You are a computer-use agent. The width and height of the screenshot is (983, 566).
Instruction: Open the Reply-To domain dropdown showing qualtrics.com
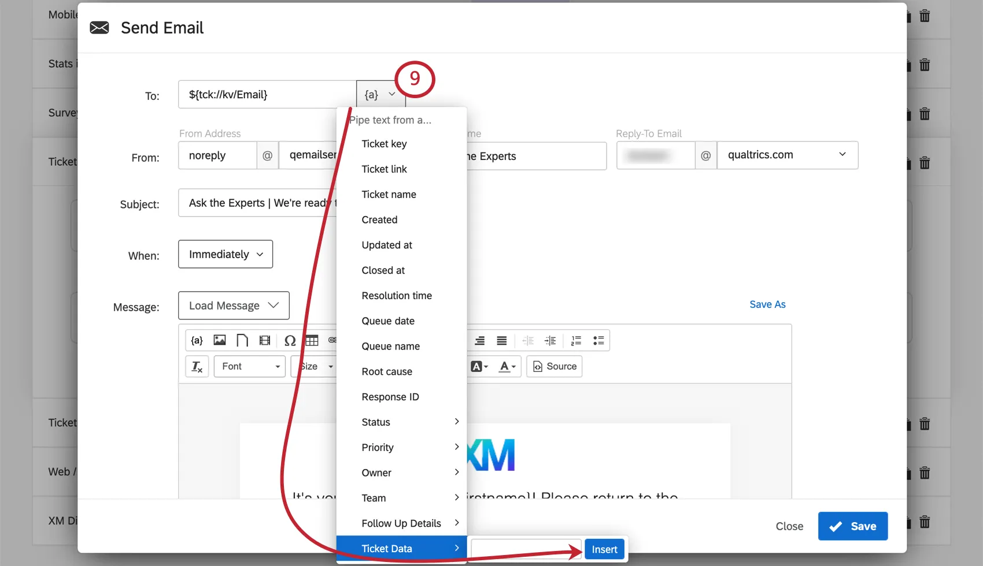tap(787, 155)
